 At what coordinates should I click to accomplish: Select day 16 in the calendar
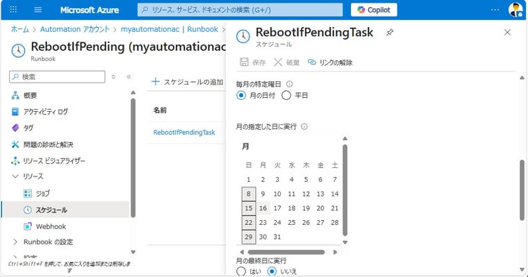click(x=263, y=208)
